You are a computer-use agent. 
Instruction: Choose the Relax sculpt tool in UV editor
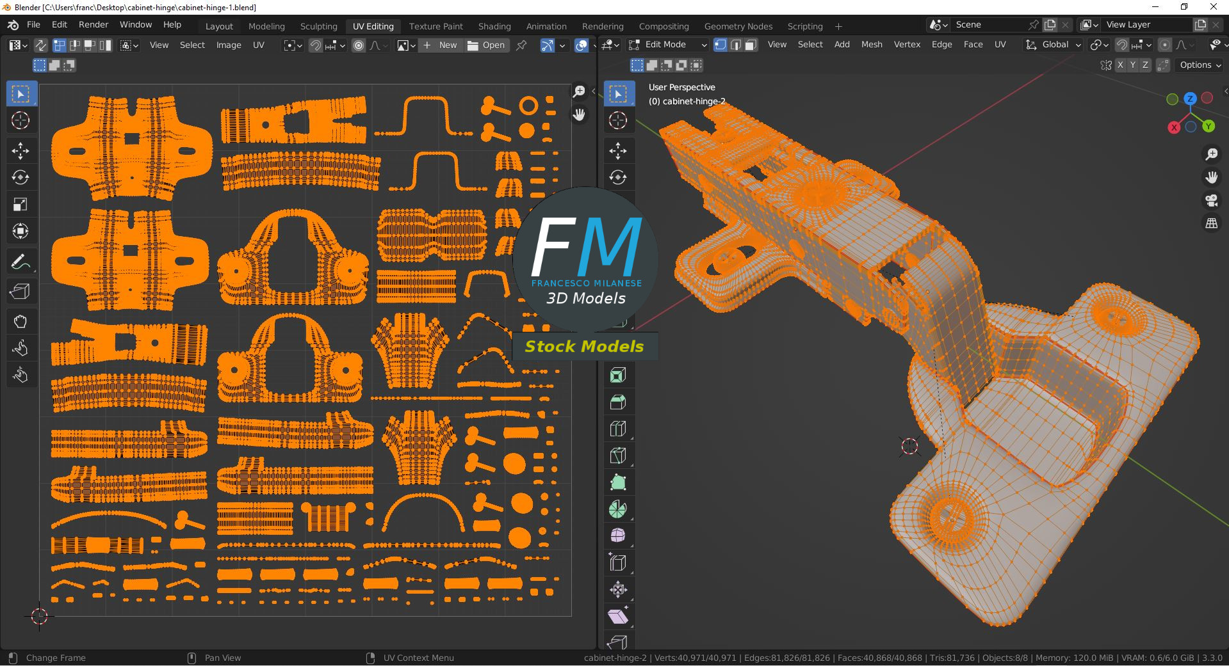click(x=20, y=348)
